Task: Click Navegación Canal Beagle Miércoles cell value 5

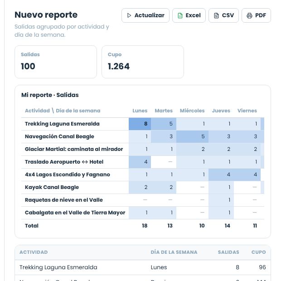Action: point(192,136)
